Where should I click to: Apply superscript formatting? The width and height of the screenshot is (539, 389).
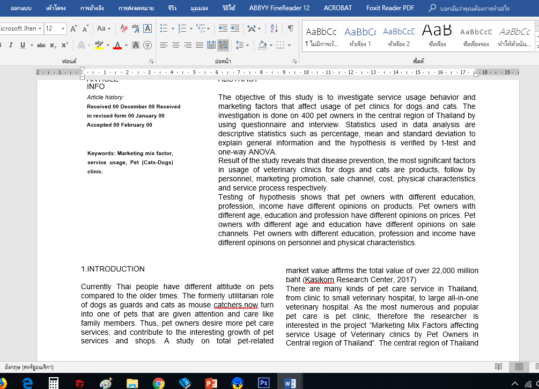click(x=64, y=45)
